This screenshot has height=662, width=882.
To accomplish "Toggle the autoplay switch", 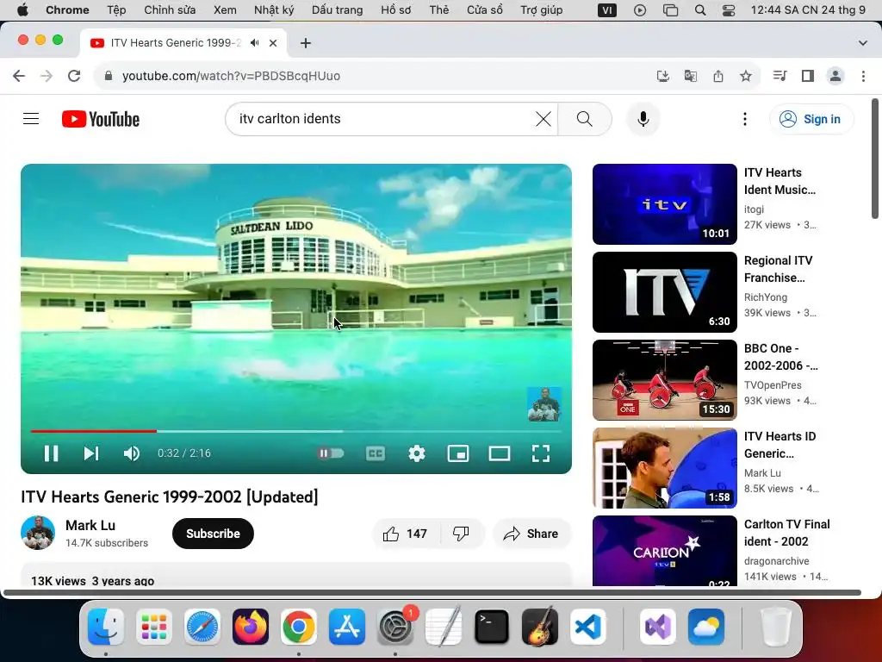I will click(x=331, y=453).
